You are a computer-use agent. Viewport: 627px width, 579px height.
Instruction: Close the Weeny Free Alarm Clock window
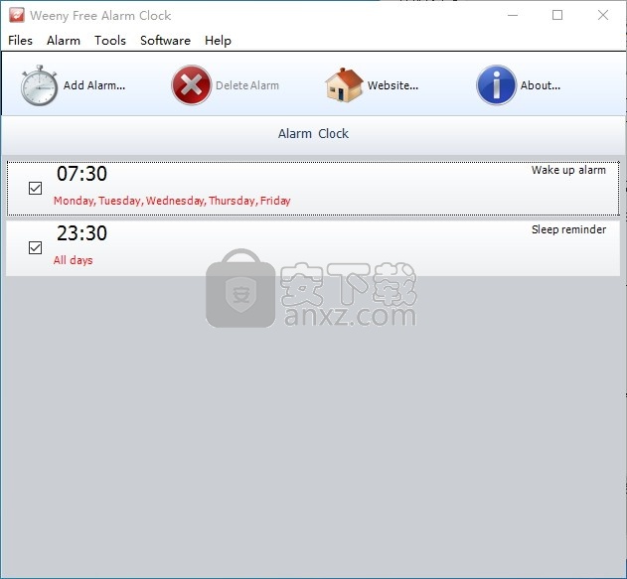click(x=603, y=15)
